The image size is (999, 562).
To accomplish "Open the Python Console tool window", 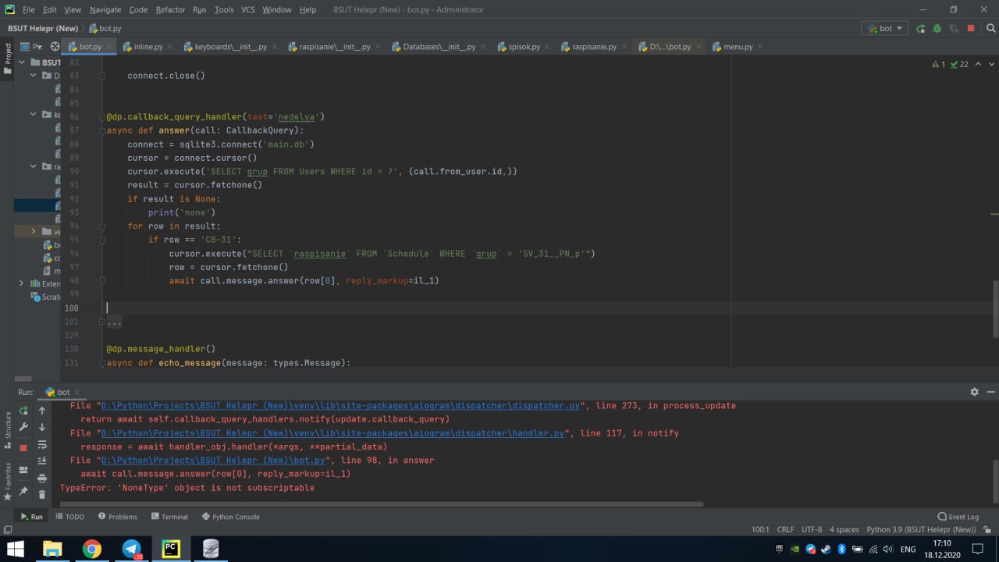I will pos(230,517).
